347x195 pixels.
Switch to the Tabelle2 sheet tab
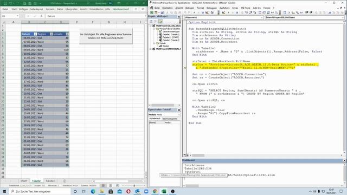tap(50, 181)
